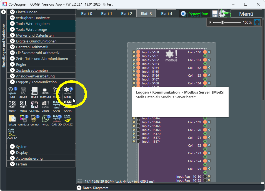Click the floppy disk save icon

215,14
